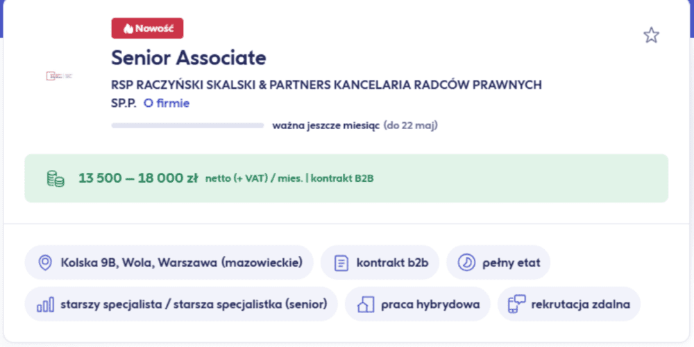Click the RSP company logo thumbnail
Screen dimensions: 694x347
click(x=59, y=76)
